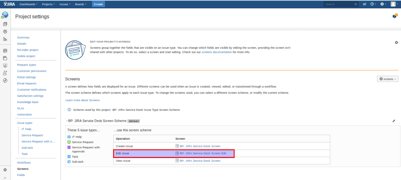Click the magnifier icon in the search box

[x=356, y=4]
